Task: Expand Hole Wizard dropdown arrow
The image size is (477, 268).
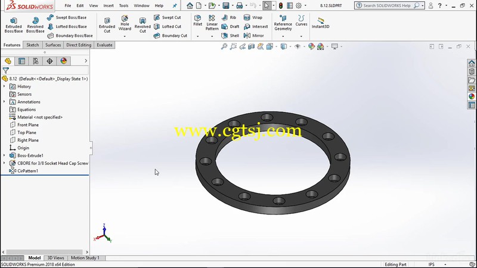Action: click(x=125, y=36)
